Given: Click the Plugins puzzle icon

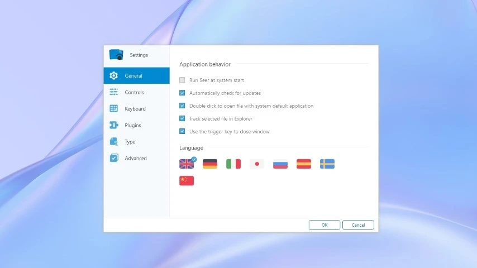Looking at the screenshot, I should (113, 125).
